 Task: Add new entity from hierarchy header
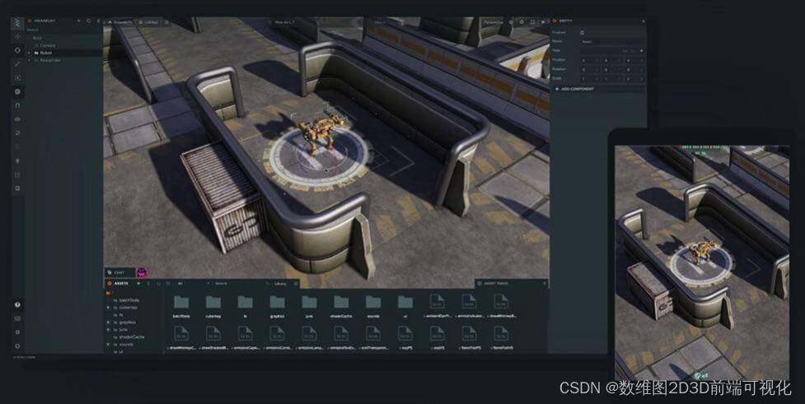[x=78, y=21]
